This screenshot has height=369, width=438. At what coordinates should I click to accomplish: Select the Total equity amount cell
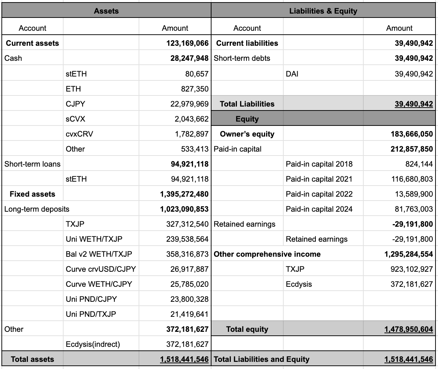point(408,329)
